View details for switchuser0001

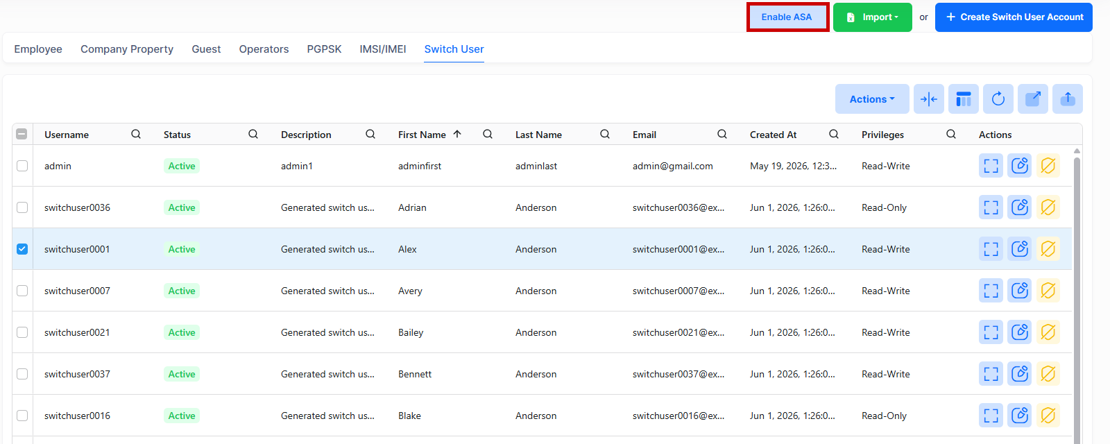coord(991,249)
